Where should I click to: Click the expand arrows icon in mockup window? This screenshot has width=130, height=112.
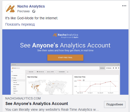[x=118, y=65]
